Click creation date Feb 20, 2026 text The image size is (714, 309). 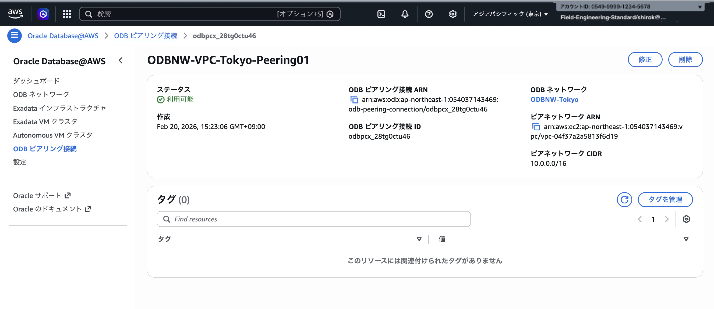211,127
